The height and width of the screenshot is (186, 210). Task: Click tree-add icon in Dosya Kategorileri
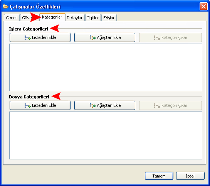pos(92,105)
